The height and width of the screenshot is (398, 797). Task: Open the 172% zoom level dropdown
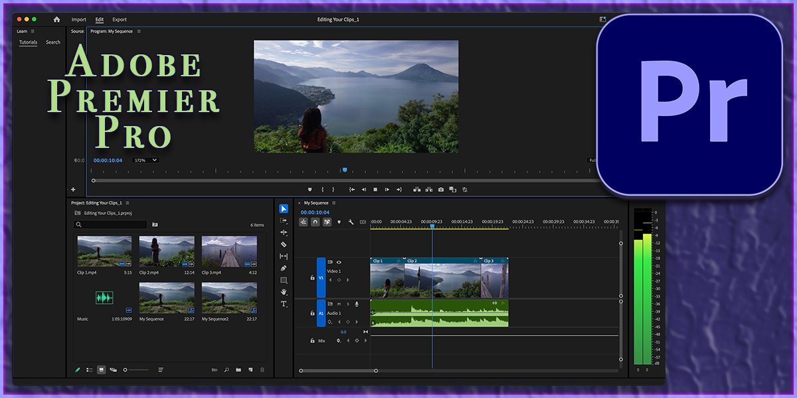pyautogui.click(x=146, y=160)
